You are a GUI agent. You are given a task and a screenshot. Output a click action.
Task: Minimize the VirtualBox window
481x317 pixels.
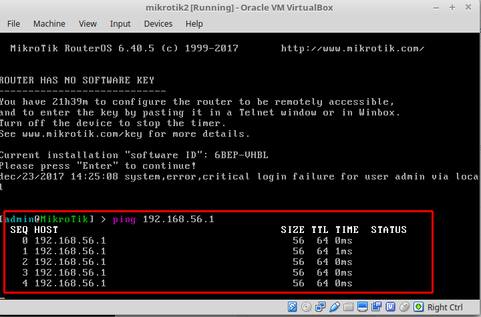click(x=436, y=7)
